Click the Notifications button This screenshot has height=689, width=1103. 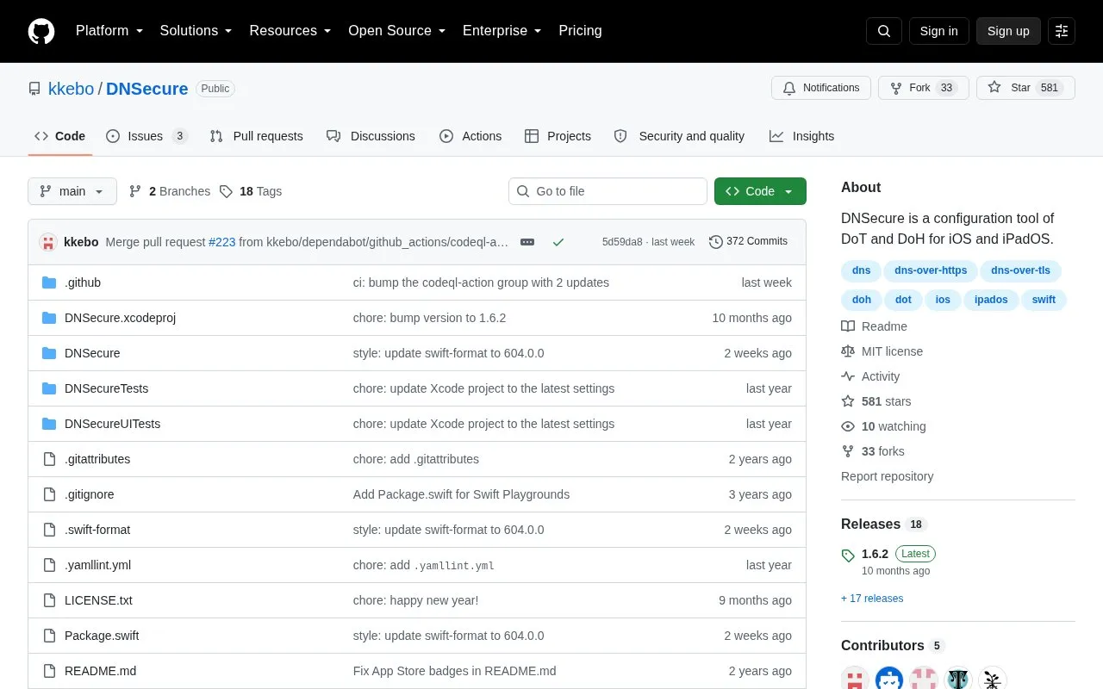pyautogui.click(x=821, y=88)
